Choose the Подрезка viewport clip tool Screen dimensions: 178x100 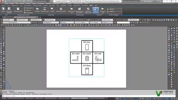tap(27, 10)
